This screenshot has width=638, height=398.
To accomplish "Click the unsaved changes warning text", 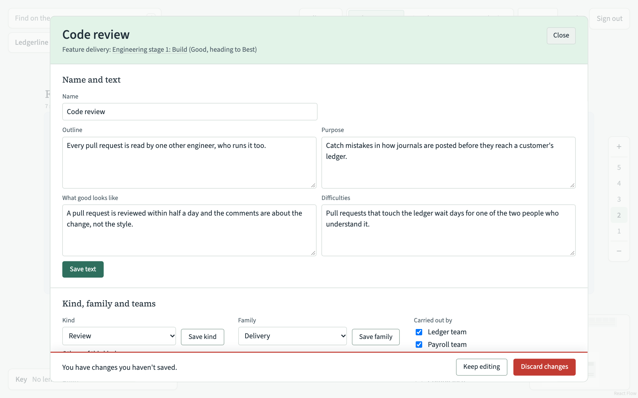I will click(120, 367).
